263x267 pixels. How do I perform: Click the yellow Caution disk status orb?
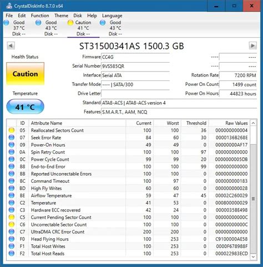coord(70,23)
